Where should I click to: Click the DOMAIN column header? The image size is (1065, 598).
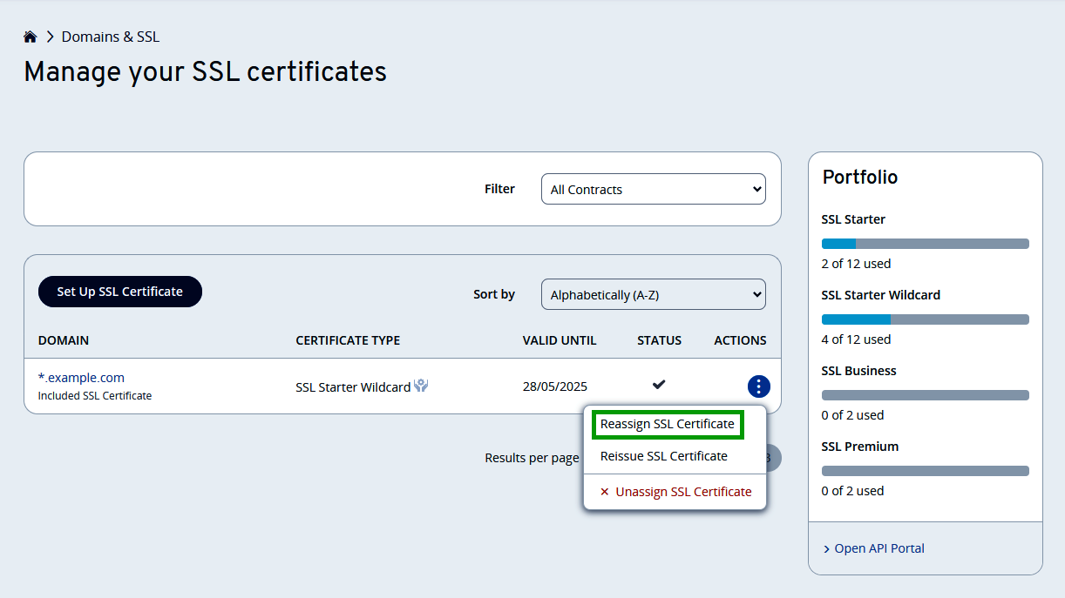pos(64,340)
